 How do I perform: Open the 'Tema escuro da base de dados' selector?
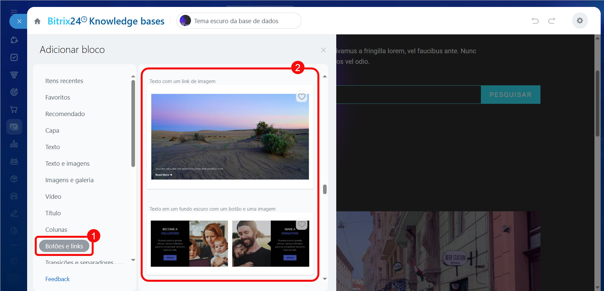239,21
